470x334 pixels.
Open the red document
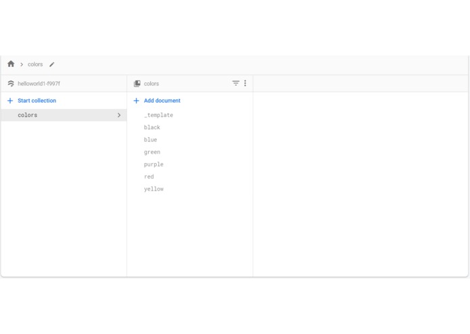pos(149,176)
